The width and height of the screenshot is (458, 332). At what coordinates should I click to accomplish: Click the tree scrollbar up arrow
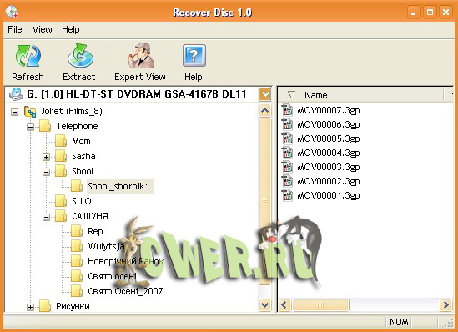[x=265, y=111]
